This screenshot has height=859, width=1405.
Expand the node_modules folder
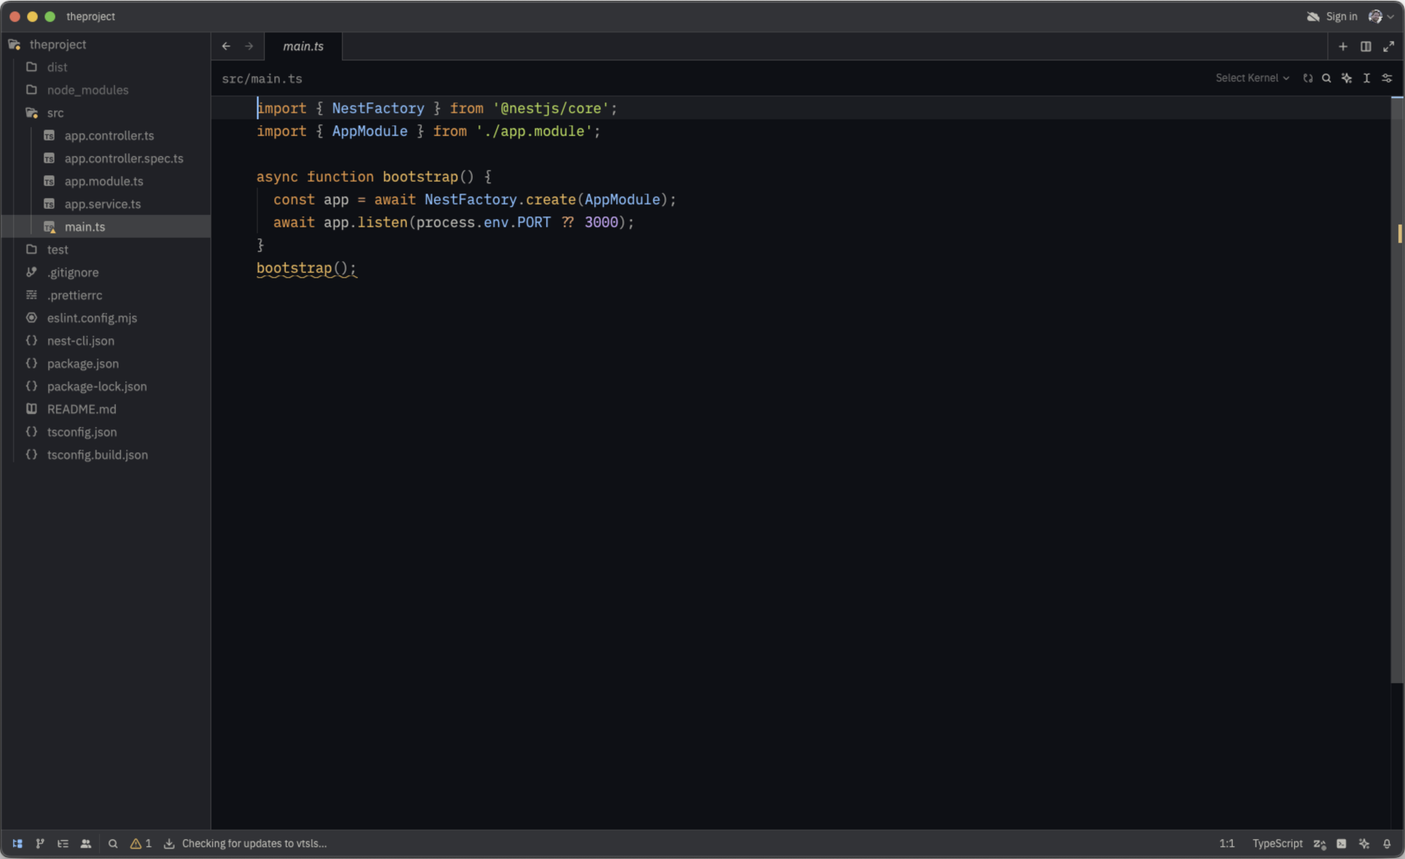pyautogui.click(x=87, y=90)
